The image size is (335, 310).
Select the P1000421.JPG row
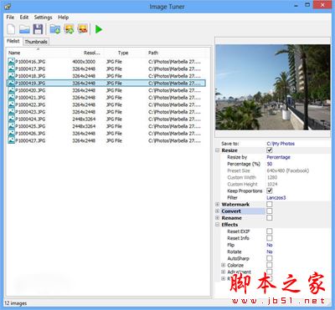106,98
